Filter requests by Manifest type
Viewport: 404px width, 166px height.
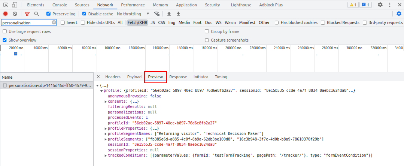click(x=247, y=23)
